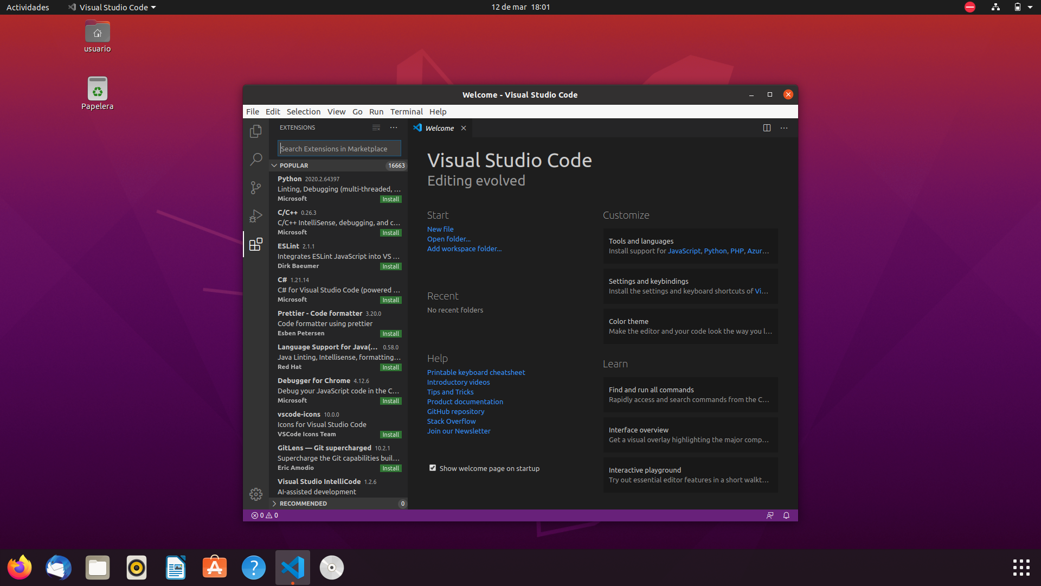This screenshot has height=586, width=1041.
Task: Open LibreOffice Writer from the dock
Action: point(176,568)
